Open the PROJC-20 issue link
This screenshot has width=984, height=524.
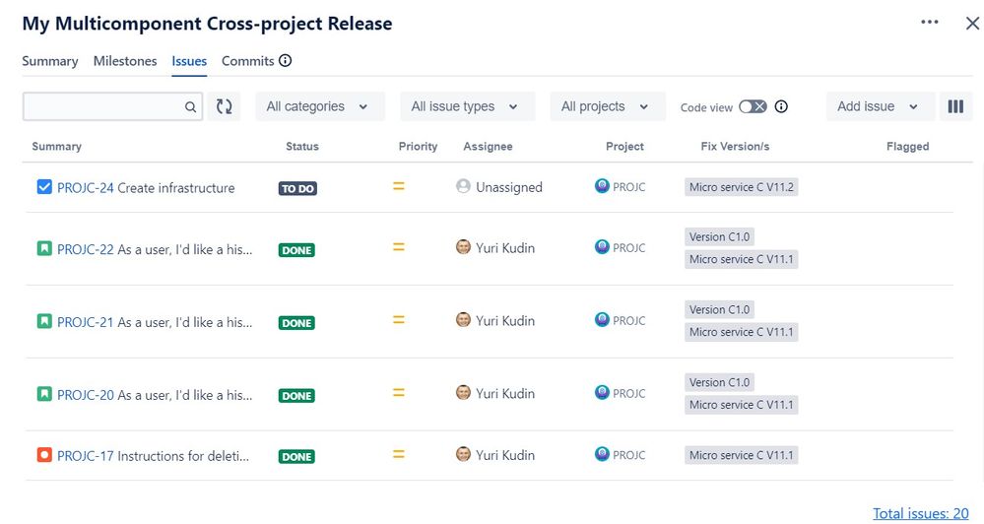click(86, 395)
